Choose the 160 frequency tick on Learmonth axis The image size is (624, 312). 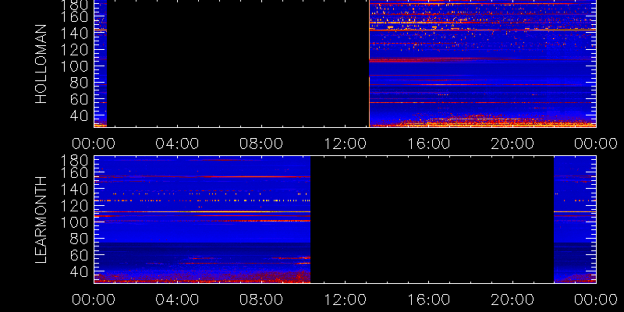tap(74, 173)
